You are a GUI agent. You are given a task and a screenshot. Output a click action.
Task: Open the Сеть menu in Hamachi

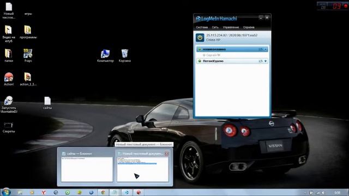tap(215, 27)
